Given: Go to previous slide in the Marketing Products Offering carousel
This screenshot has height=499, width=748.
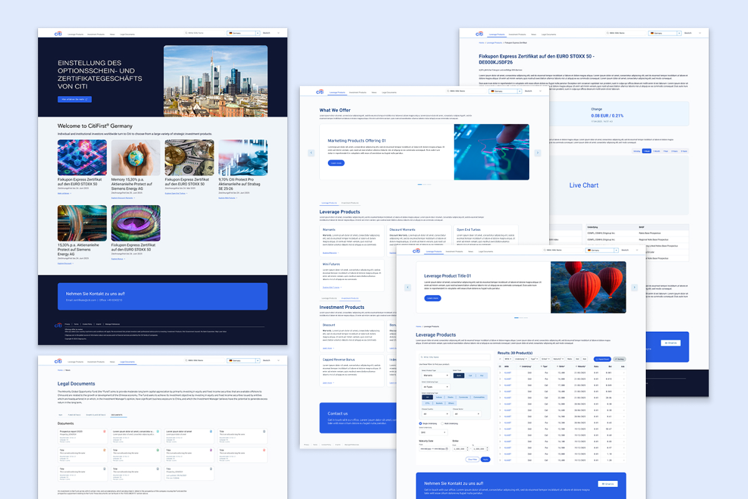Looking at the screenshot, I should (x=310, y=152).
